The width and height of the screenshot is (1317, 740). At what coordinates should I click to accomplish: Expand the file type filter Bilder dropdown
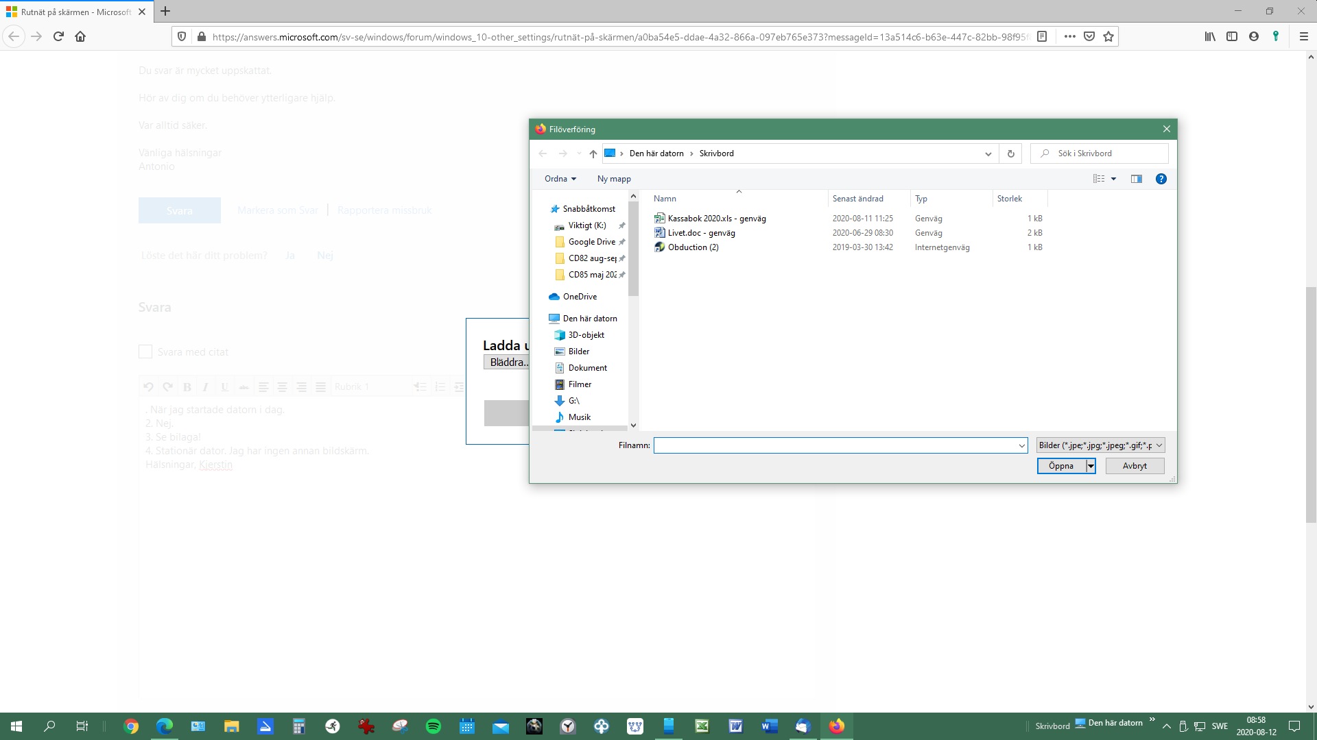click(x=1100, y=445)
